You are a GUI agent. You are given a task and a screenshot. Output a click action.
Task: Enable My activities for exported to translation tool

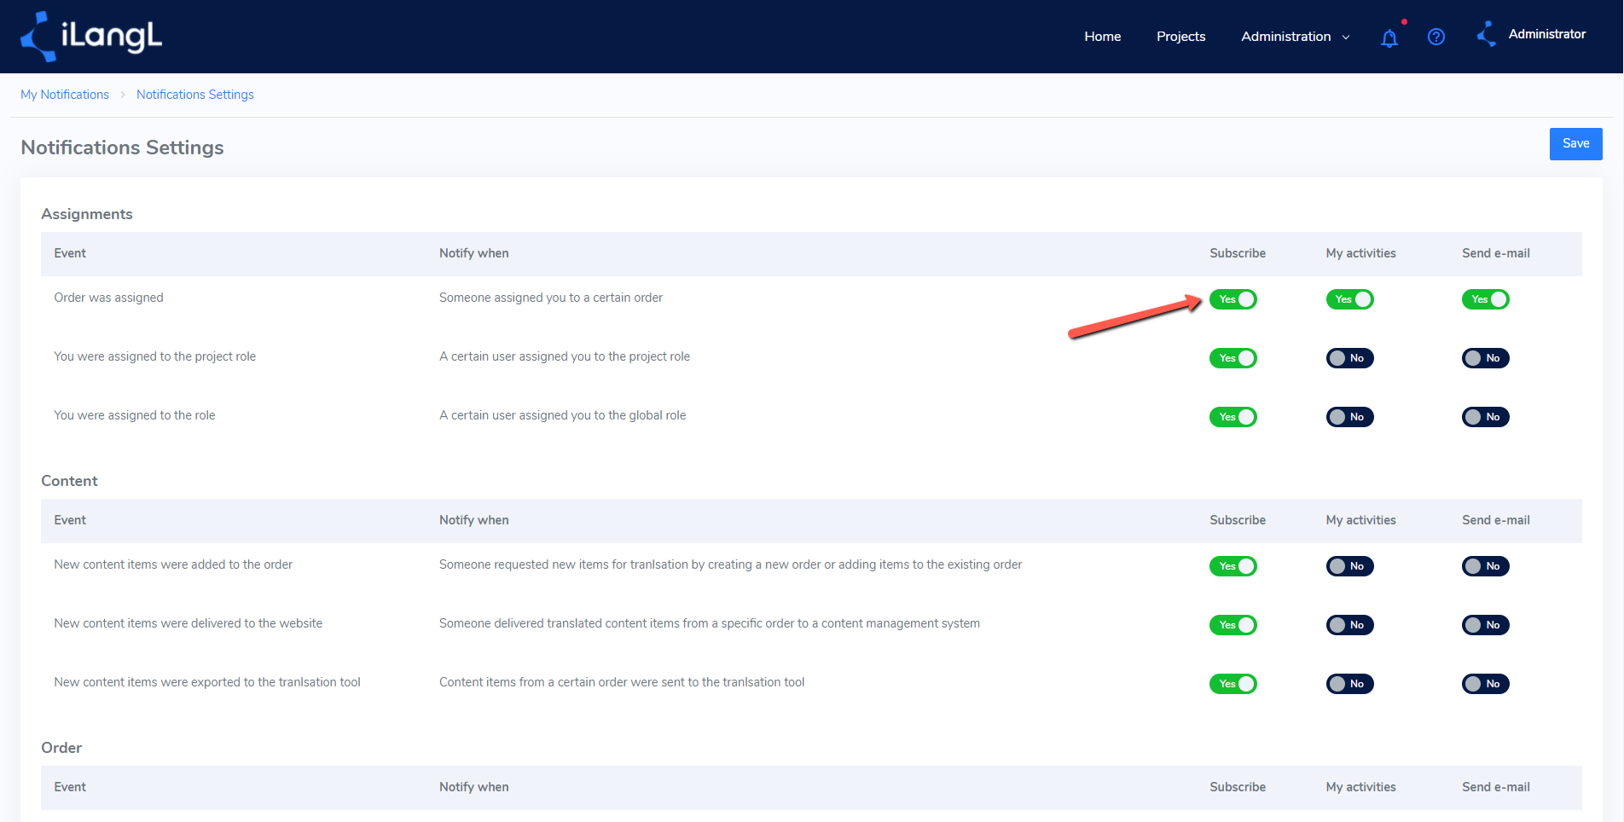(1349, 684)
